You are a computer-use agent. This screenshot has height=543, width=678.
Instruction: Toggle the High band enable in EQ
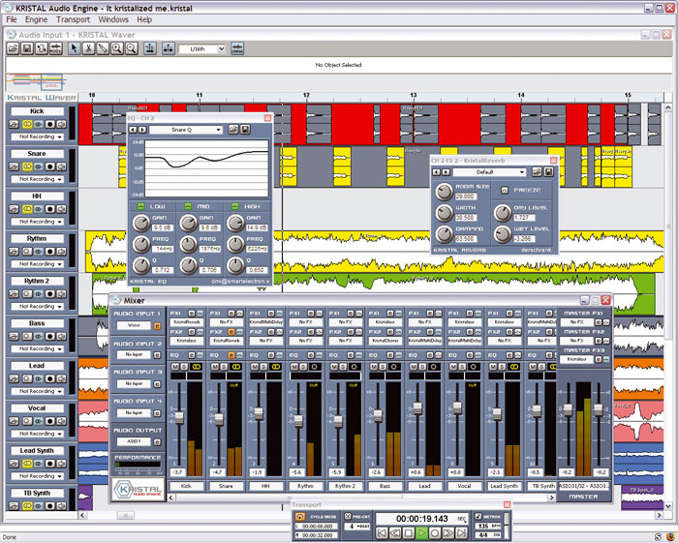(234, 206)
